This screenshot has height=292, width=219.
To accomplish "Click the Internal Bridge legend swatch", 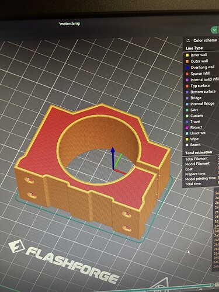I will pyautogui.click(x=187, y=104).
